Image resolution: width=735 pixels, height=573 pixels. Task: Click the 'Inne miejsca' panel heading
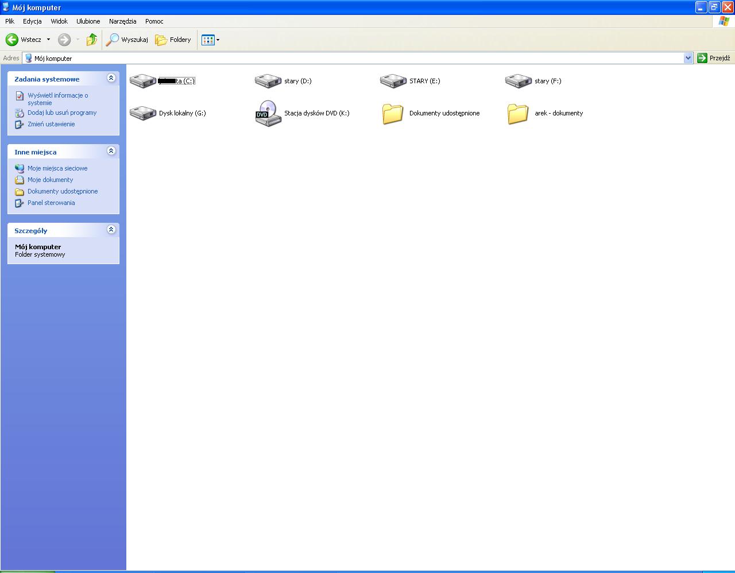pos(36,152)
